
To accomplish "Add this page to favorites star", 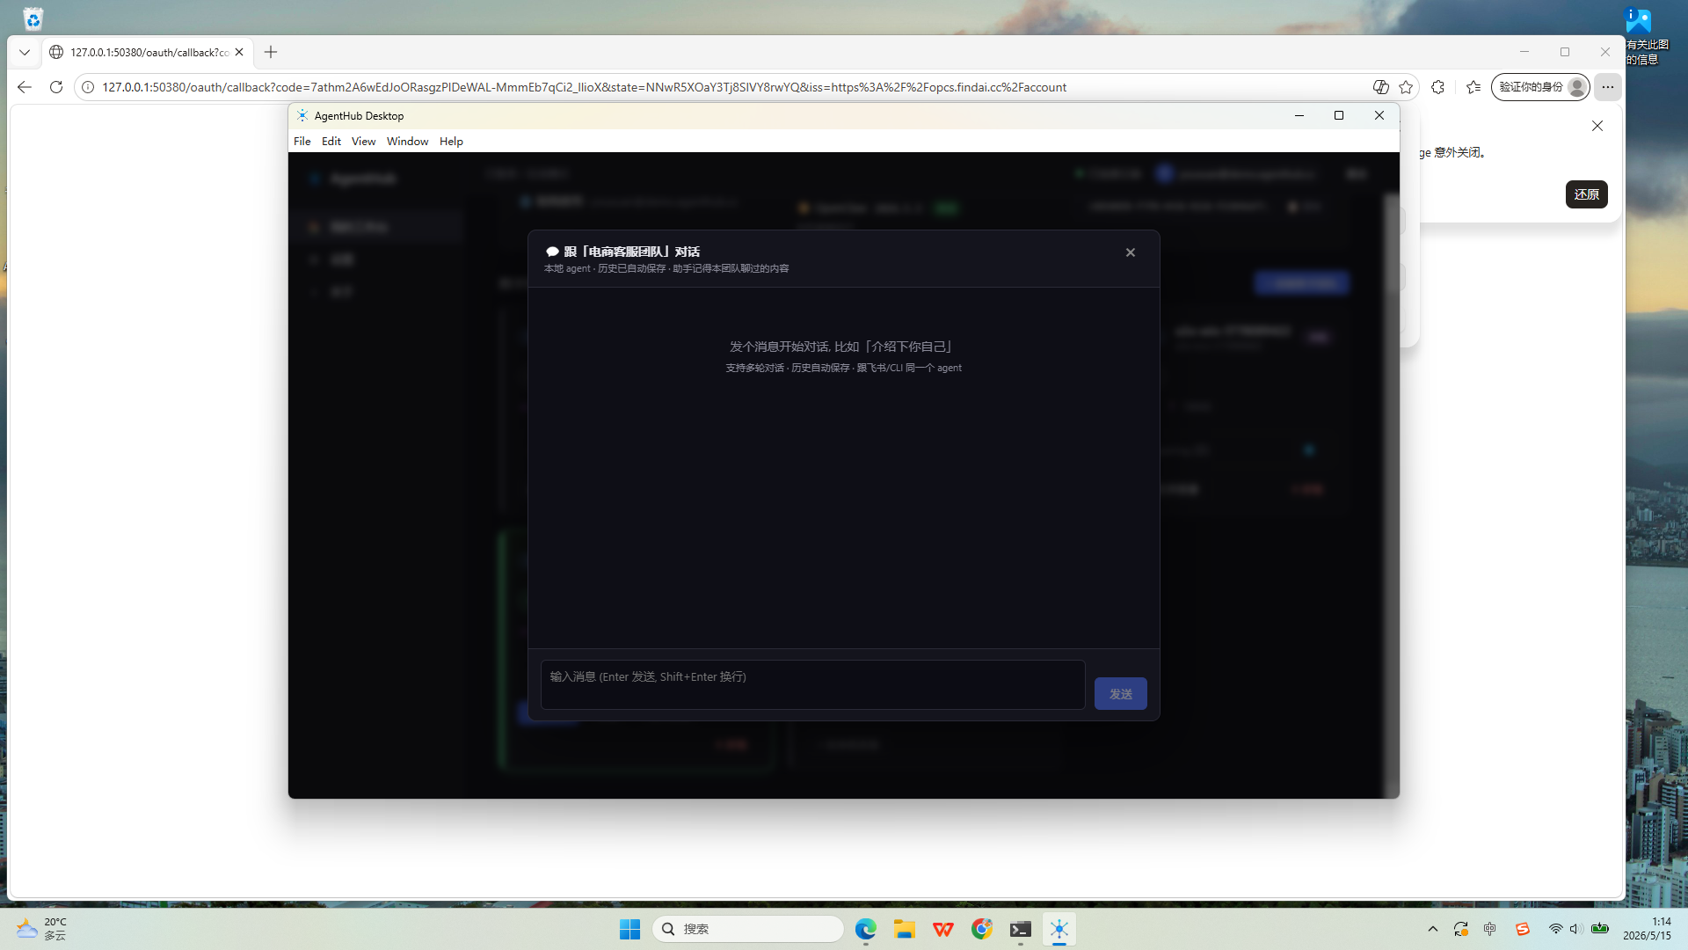I will click(1406, 87).
